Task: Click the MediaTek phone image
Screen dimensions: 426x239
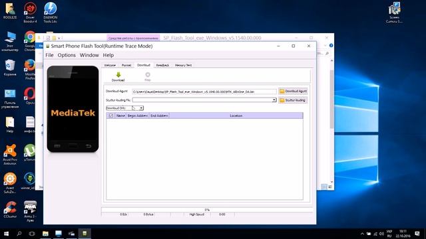Action: click(x=73, y=109)
